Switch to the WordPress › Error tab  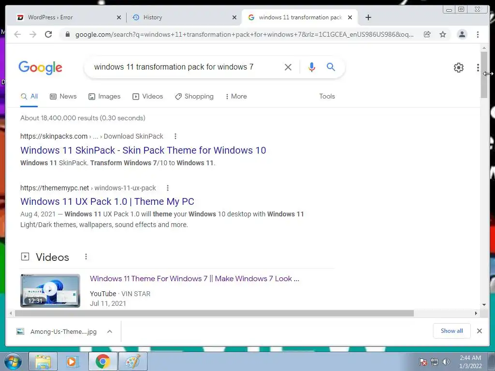coord(66,17)
